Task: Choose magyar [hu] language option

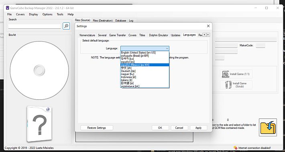Action: click(x=145, y=74)
